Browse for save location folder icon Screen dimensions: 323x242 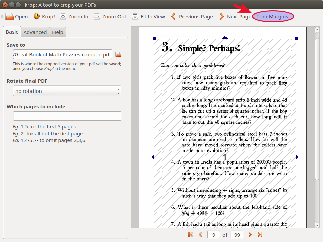118,54
